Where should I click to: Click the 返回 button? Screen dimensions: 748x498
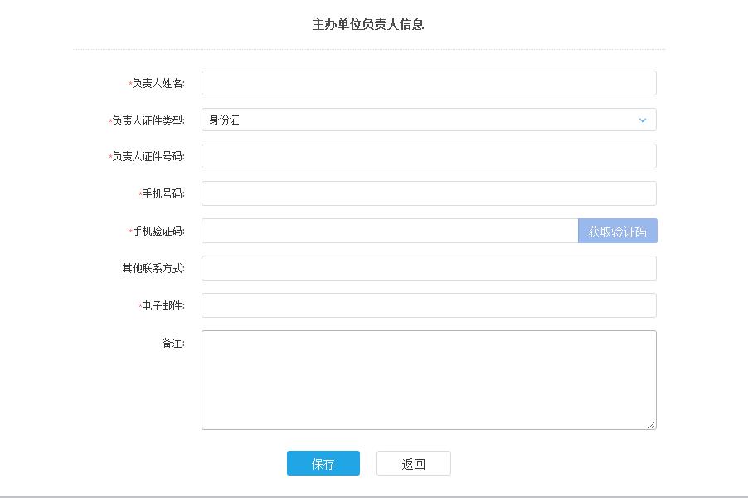click(413, 464)
